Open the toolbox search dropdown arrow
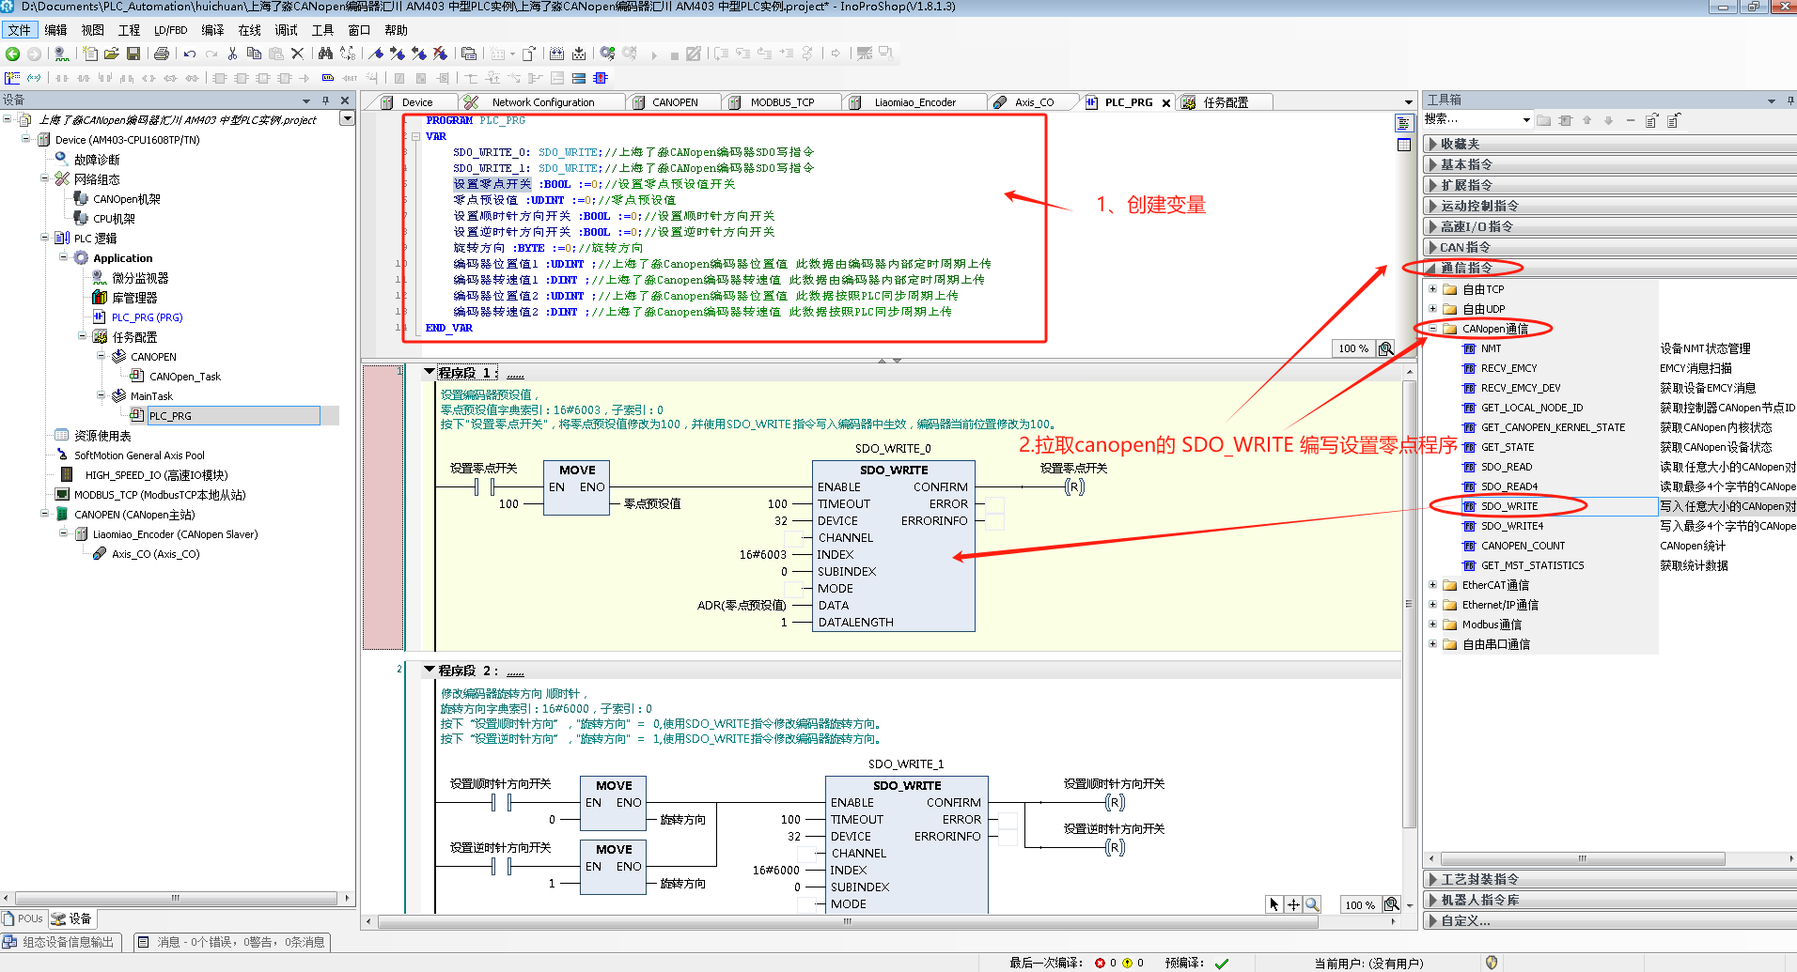This screenshot has width=1797, height=972. (1525, 120)
